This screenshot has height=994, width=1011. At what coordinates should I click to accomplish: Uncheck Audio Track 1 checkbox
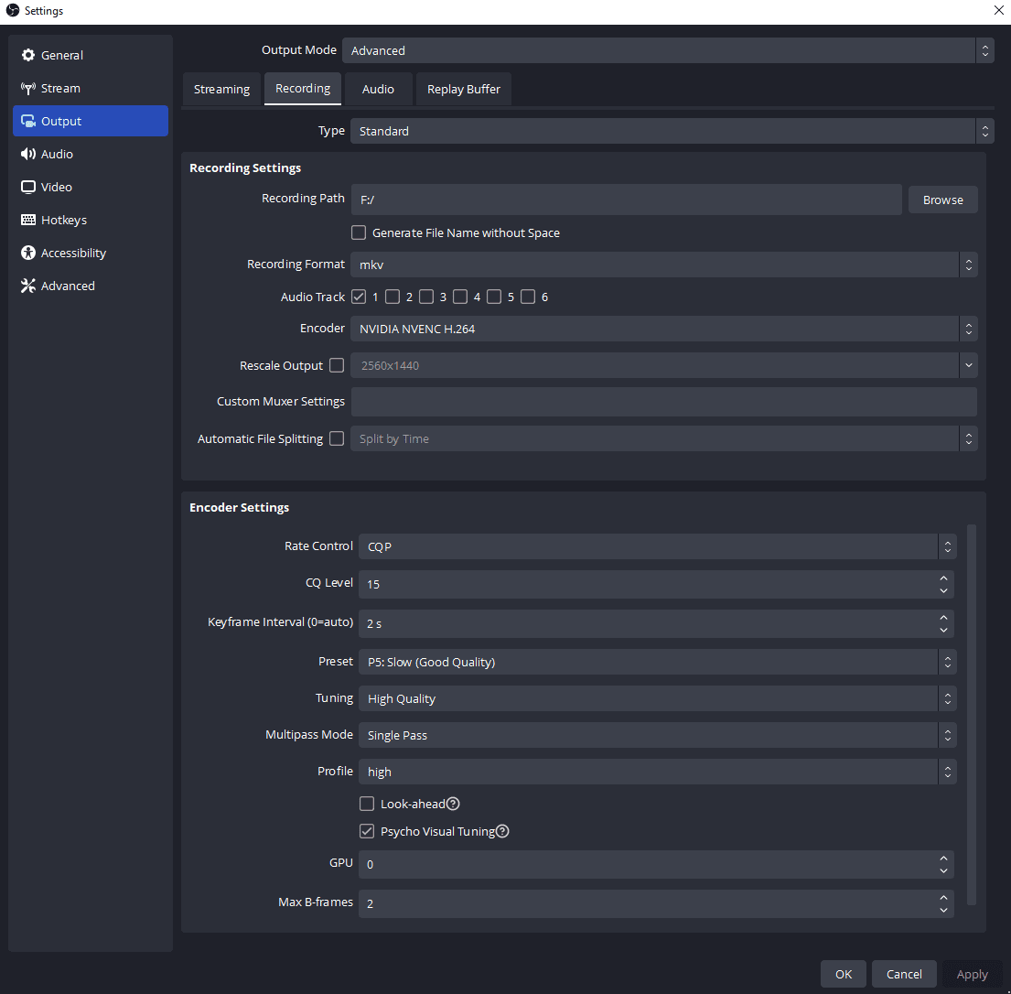359,297
